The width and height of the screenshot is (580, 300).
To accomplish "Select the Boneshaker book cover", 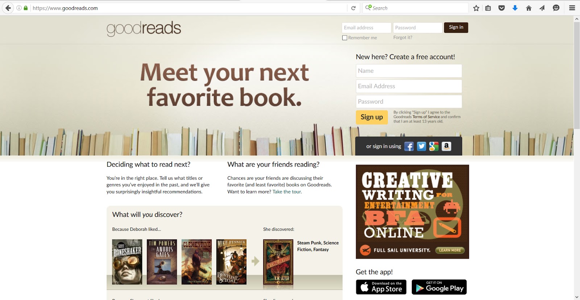I will (x=127, y=262).
